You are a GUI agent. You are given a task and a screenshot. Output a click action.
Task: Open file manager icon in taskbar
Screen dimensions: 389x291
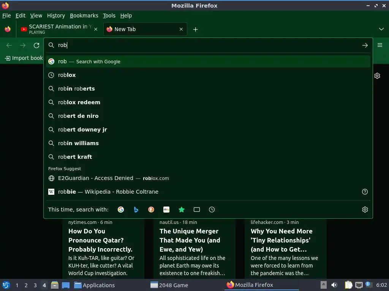(55, 285)
